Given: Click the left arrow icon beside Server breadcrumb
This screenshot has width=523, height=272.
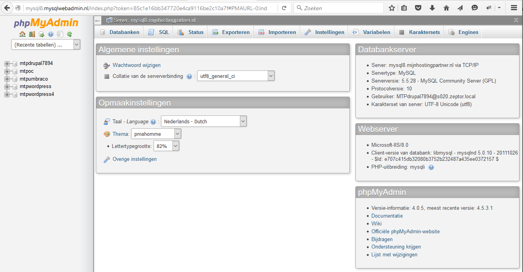Looking at the screenshot, I should click(x=98, y=20).
